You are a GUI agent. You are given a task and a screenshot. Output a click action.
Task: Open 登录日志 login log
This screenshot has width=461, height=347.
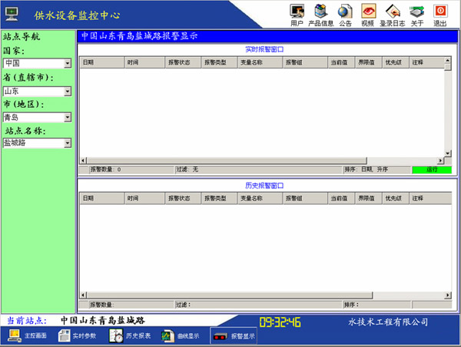392,11
